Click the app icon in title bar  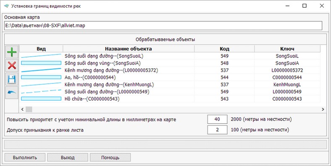[7, 6]
